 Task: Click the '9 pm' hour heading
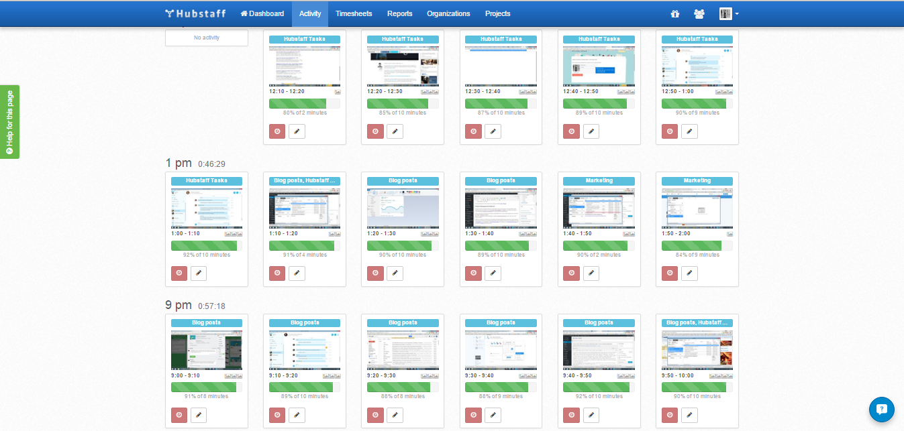(179, 306)
